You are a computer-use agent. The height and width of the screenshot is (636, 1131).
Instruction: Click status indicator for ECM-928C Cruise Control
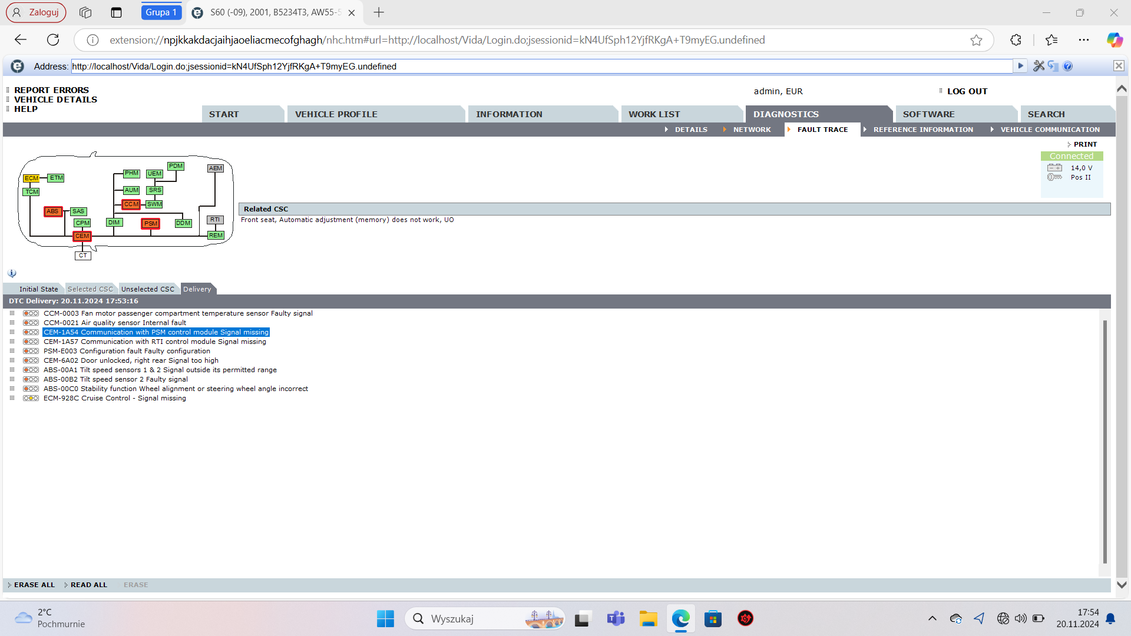tap(31, 399)
